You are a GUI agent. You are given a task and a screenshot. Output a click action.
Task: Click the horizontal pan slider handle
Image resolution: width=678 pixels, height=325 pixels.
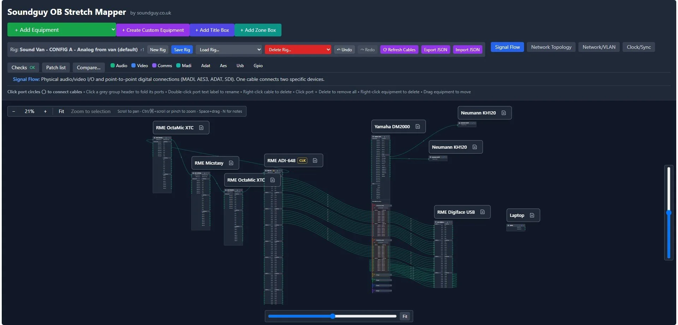pos(333,316)
